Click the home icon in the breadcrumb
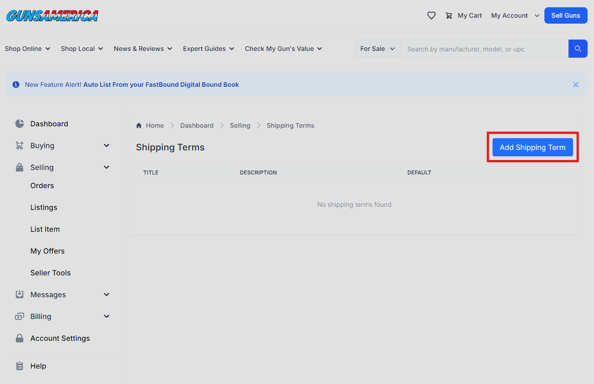This screenshot has height=384, width=594. (x=139, y=125)
